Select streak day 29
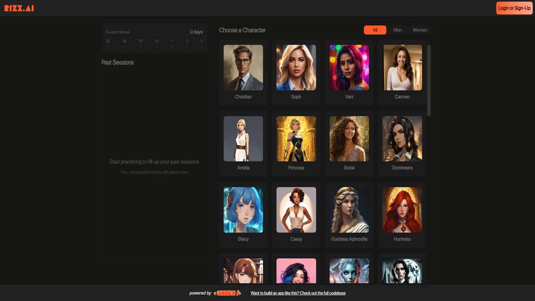This screenshot has width=535, height=301. tap(124, 43)
